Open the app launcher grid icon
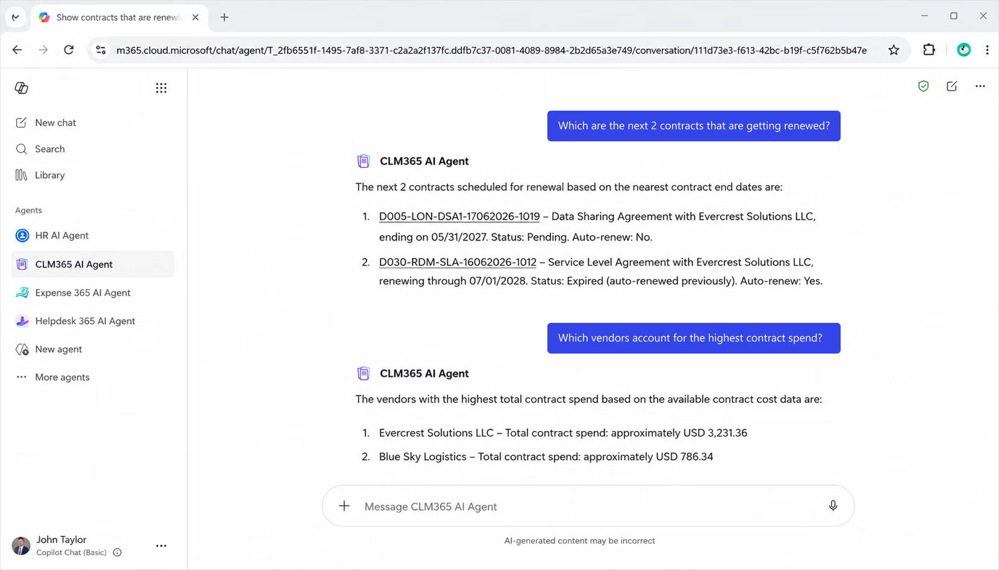Image resolution: width=999 pixels, height=570 pixels. click(x=161, y=88)
